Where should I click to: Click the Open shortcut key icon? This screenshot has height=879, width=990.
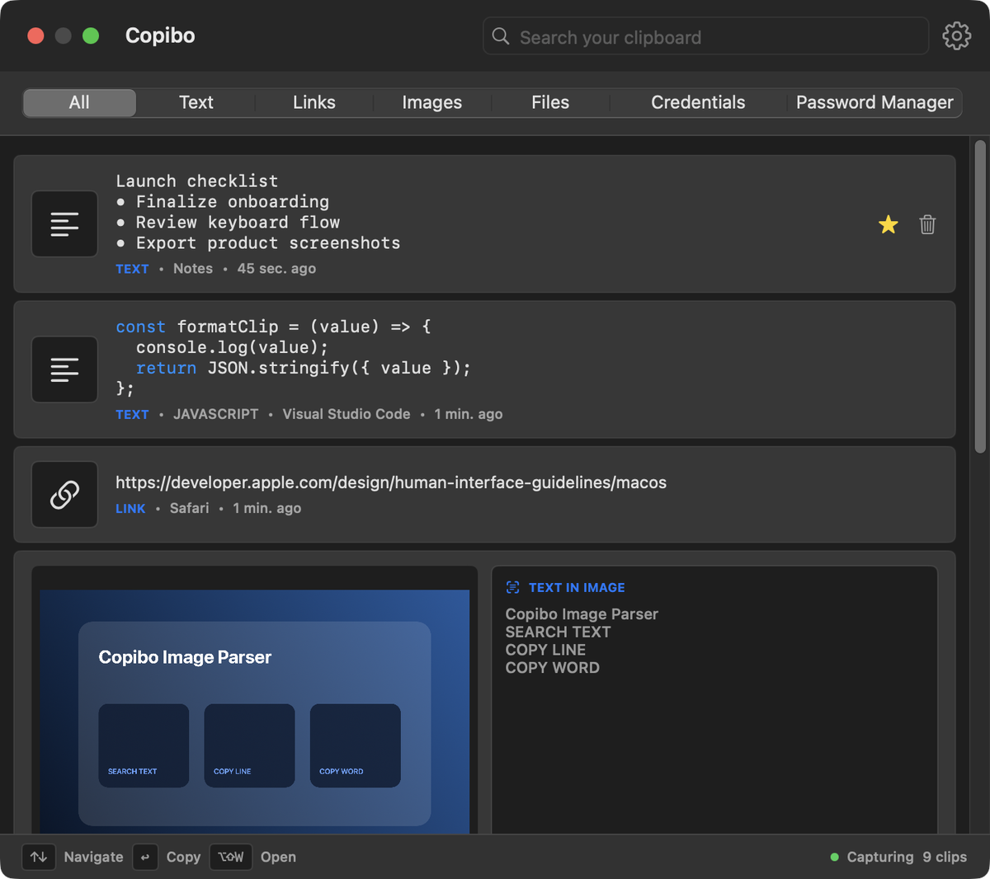(231, 857)
